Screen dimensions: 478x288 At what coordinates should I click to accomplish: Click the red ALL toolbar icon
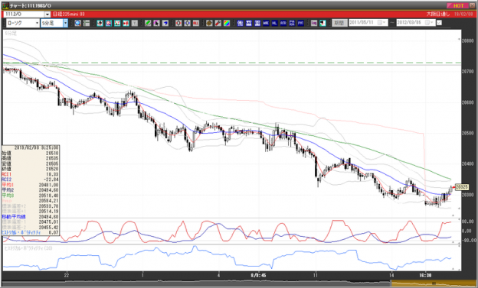pyautogui.click(x=195, y=23)
